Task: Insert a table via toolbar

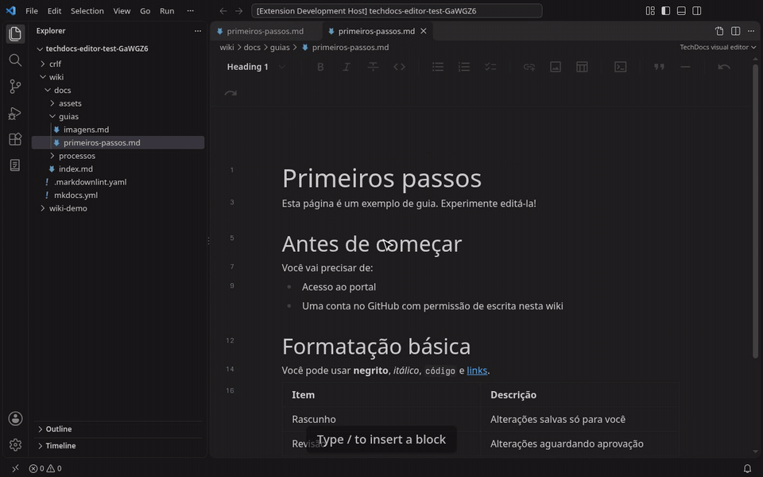Action: click(x=582, y=67)
